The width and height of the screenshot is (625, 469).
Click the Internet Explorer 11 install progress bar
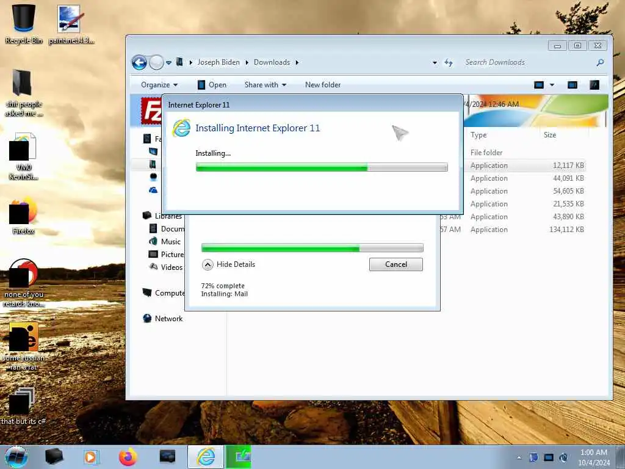click(322, 167)
